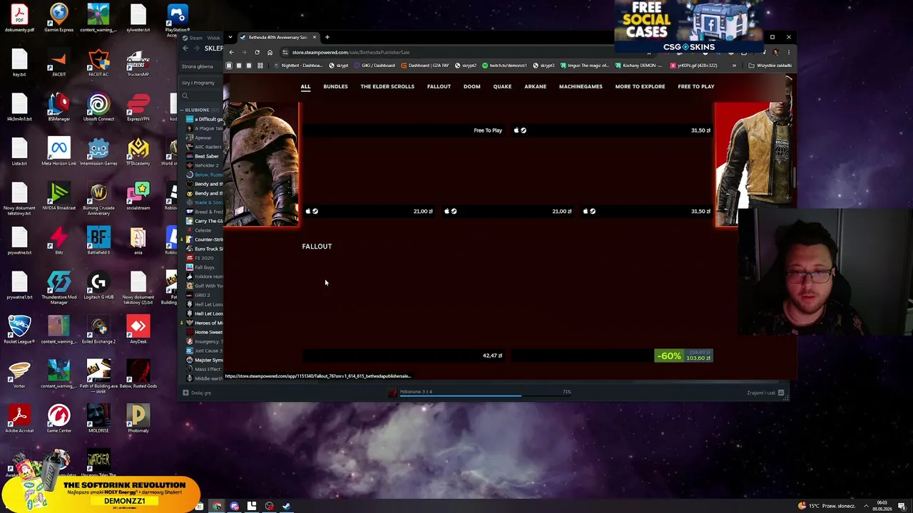Open the taskbar weather widget
The width and height of the screenshot is (913, 513).
tap(827, 507)
